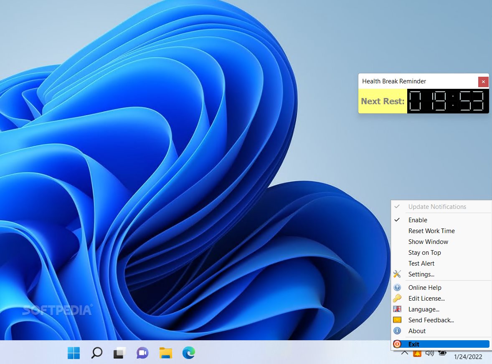
Task: Select Show Window from menu
Action: (441, 241)
